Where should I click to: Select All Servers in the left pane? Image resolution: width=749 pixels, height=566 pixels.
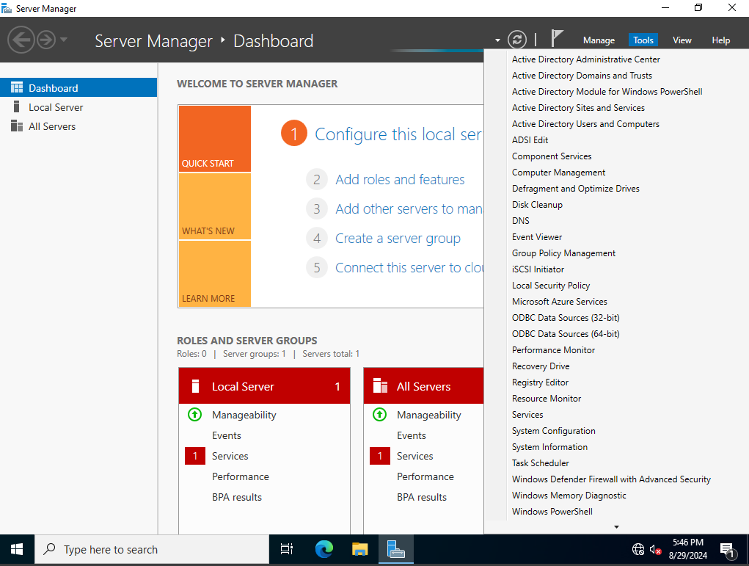pyautogui.click(x=78, y=126)
